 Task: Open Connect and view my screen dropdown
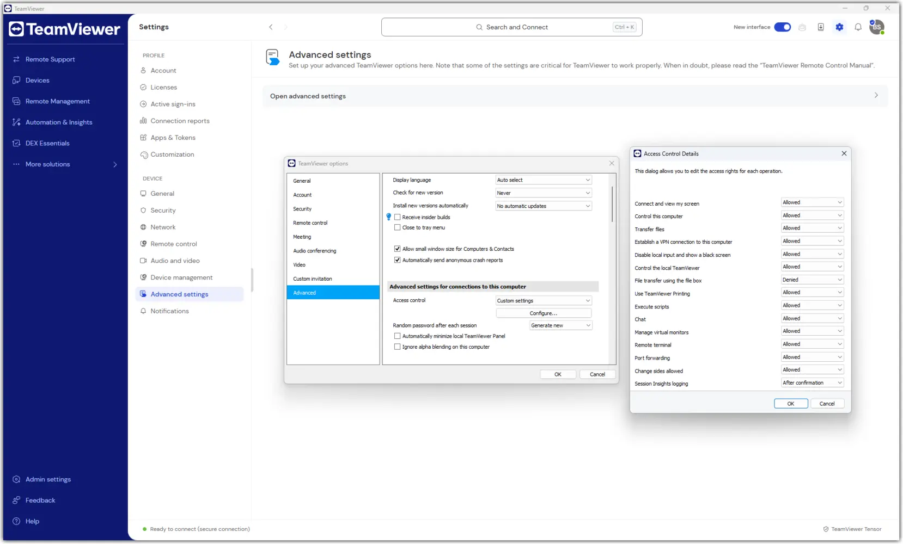pyautogui.click(x=812, y=202)
